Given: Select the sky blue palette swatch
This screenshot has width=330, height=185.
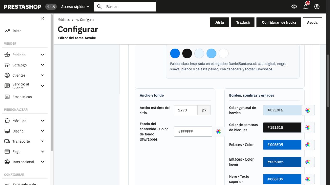Looking at the screenshot, I should pyautogui.click(x=211, y=54).
